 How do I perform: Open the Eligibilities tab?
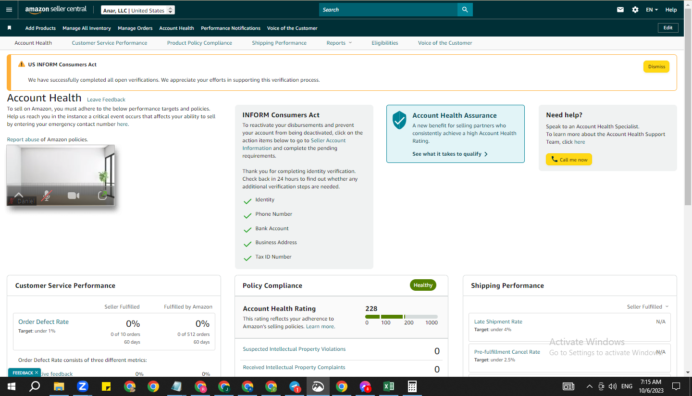[385, 43]
